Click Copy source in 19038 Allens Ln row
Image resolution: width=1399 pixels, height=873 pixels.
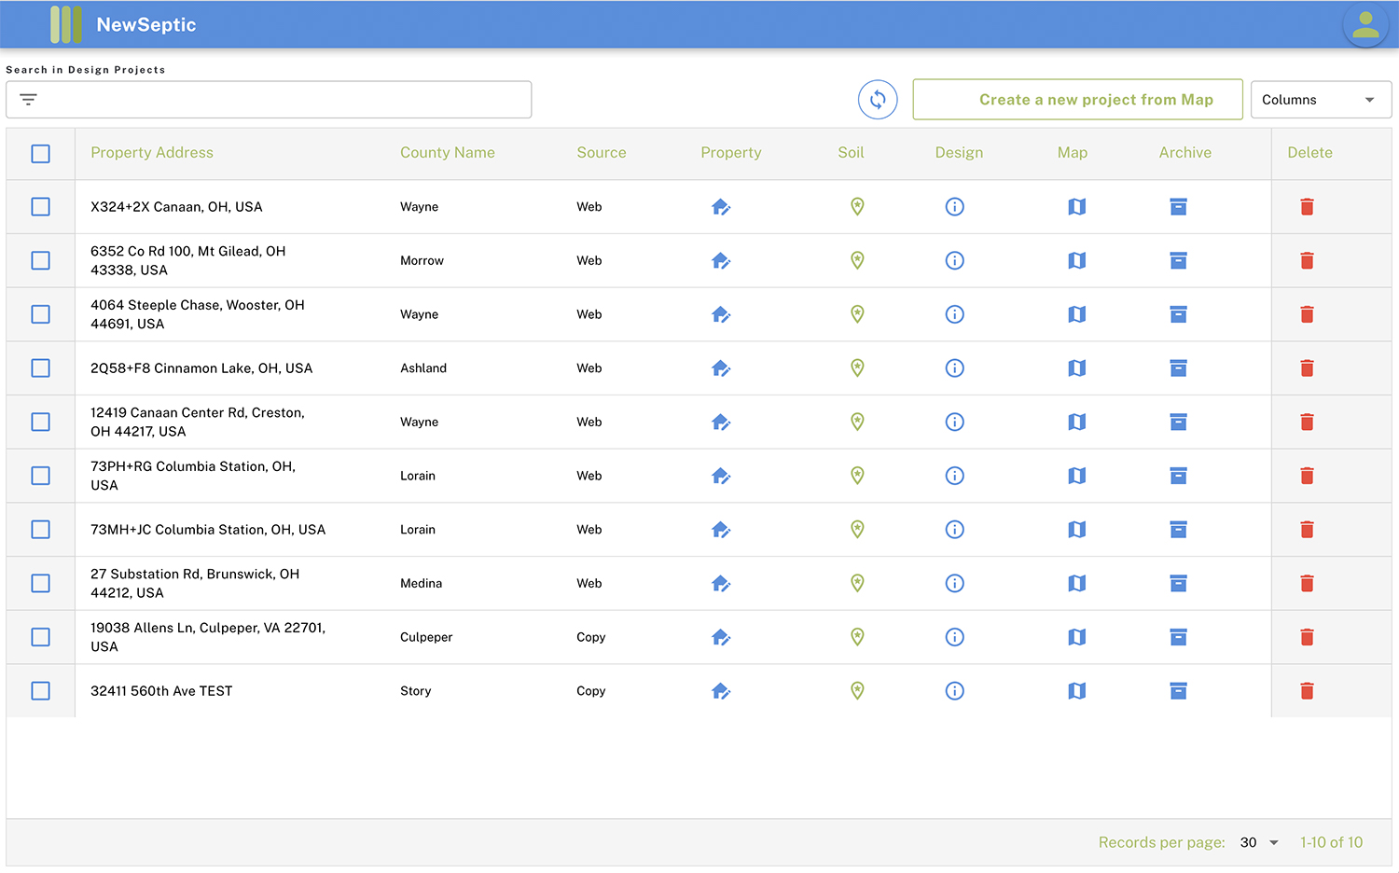pos(591,637)
